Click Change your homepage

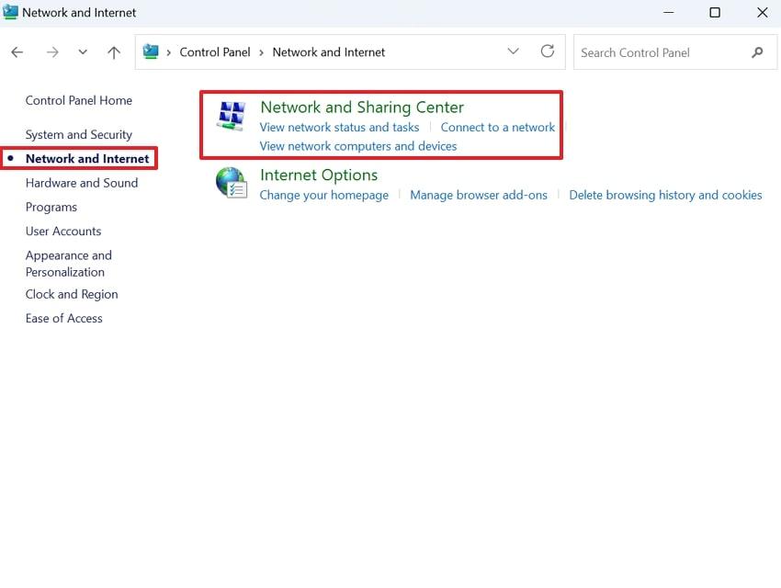[323, 195]
